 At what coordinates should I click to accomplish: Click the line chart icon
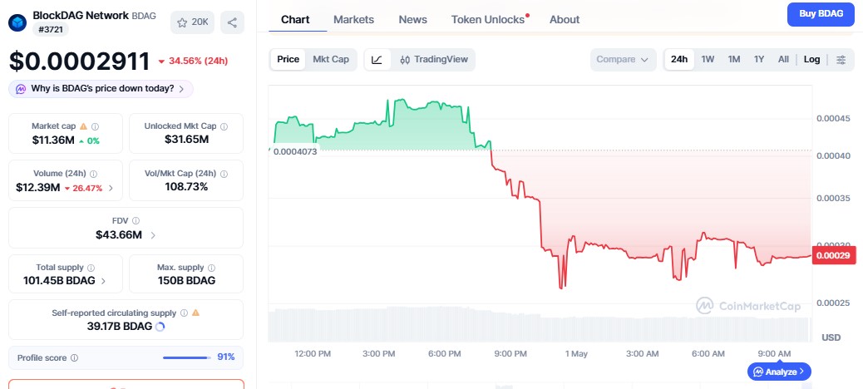[377, 59]
